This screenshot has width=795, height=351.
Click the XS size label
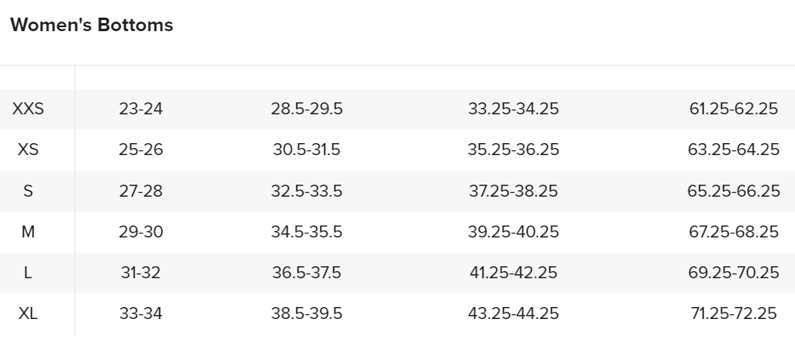pyautogui.click(x=28, y=150)
